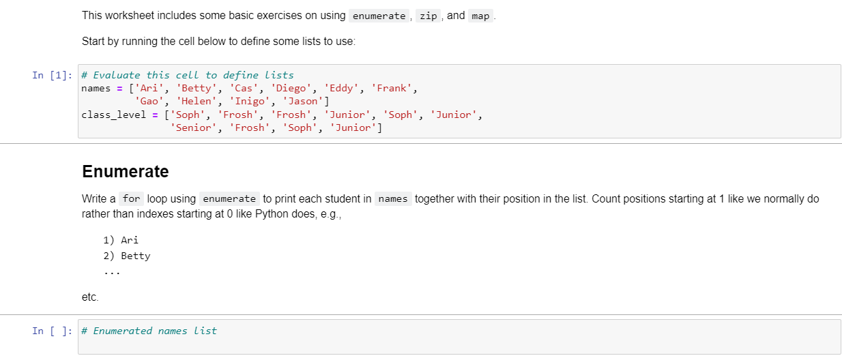
Task: Click the 'enumerate' code word in the intro sentence
Action: tap(377, 16)
